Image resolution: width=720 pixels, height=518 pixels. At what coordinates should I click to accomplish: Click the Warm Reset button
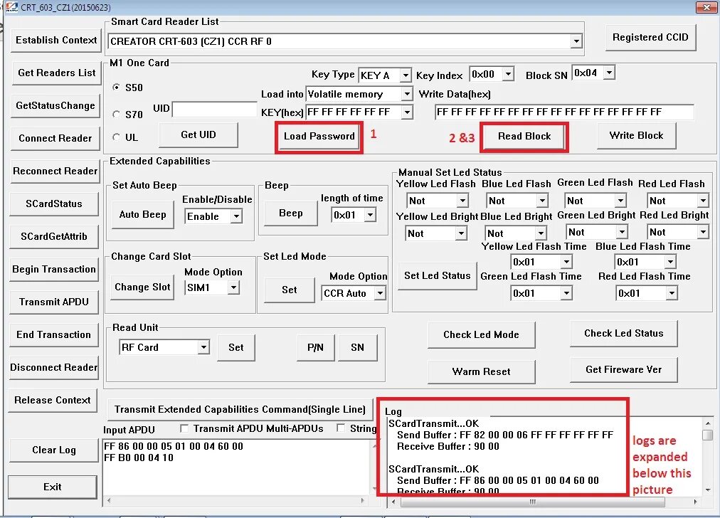[481, 371]
